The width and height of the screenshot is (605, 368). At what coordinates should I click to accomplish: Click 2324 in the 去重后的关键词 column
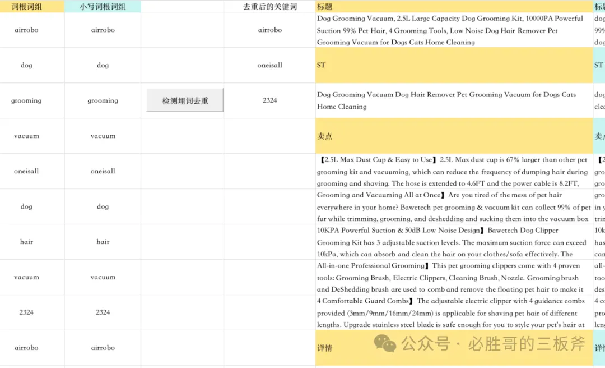point(269,100)
